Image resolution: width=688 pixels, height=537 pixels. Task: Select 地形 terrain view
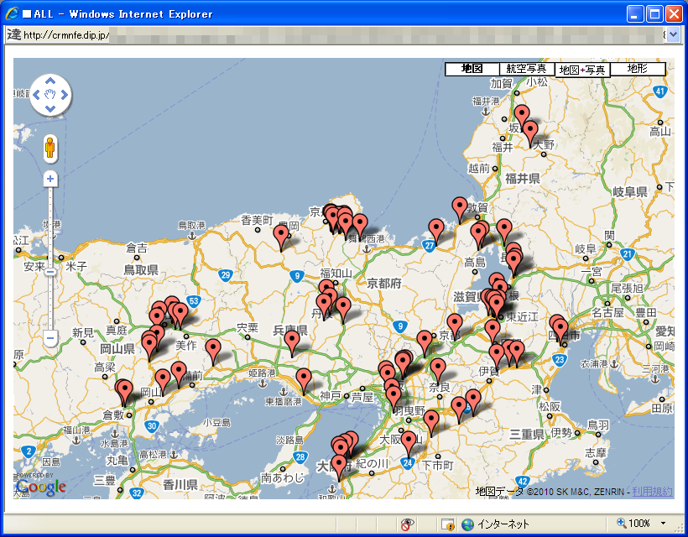click(x=638, y=69)
